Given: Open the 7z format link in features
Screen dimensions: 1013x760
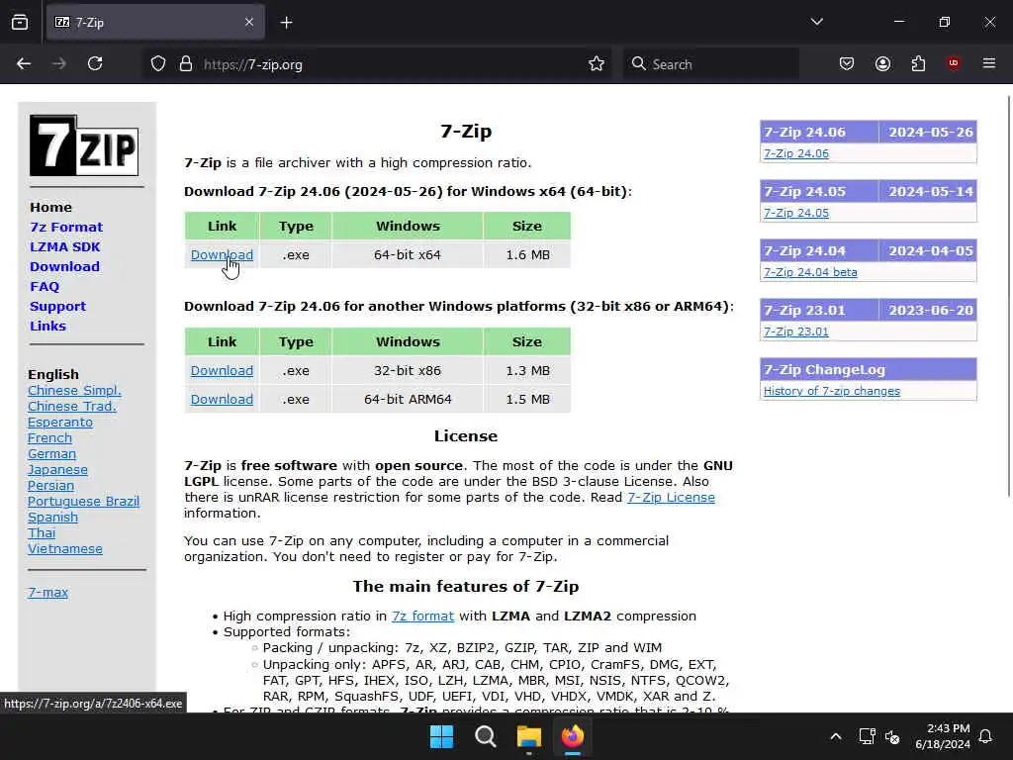Looking at the screenshot, I should coord(422,616).
